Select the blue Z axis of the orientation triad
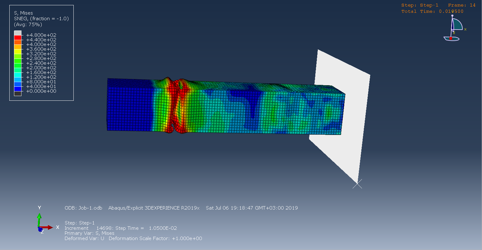 click(40, 230)
